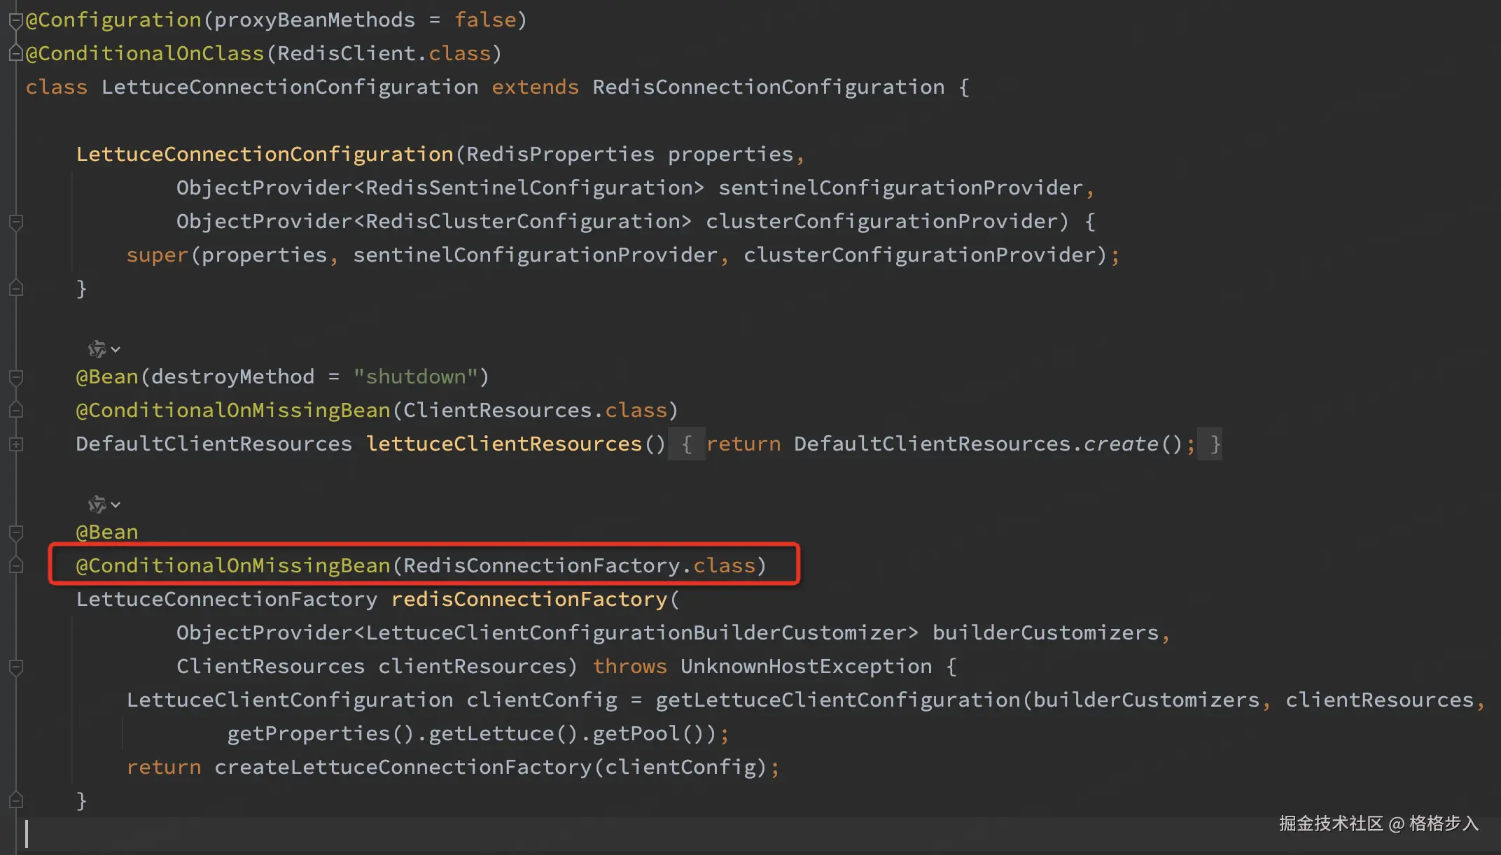Click the fold marker beside @ConditionalOnMissingBean(RedisConnectionFactory.class)
The image size is (1501, 855).
pos(16,565)
